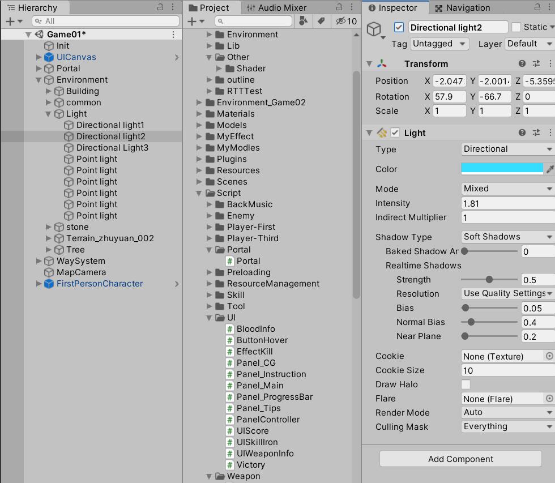
Task: Open Light component presets
Action: (536, 132)
